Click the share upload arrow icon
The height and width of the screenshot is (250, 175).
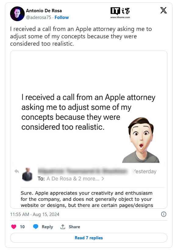(63, 227)
